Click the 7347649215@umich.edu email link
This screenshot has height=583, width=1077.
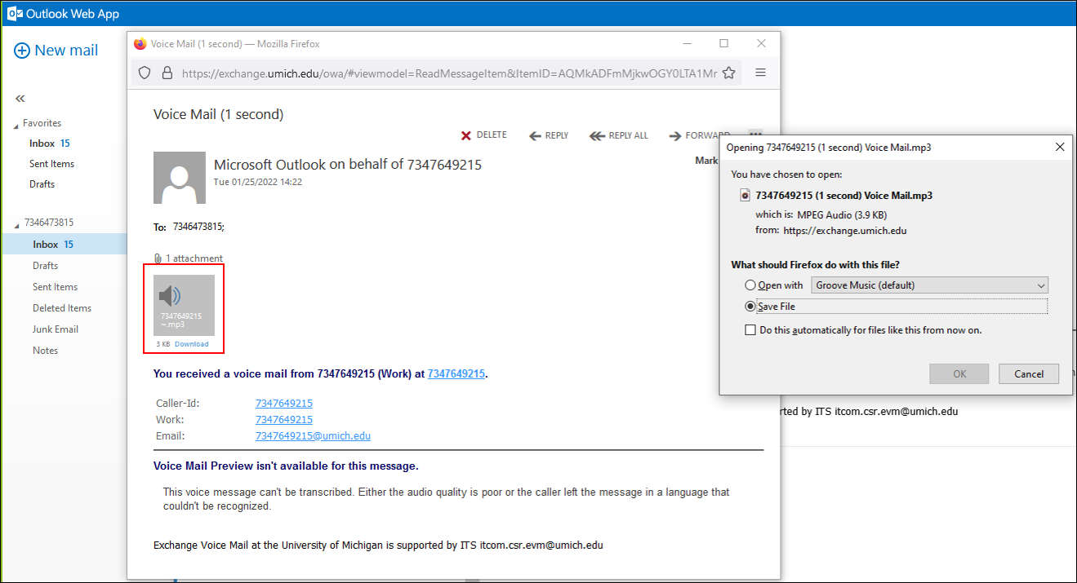coord(313,436)
